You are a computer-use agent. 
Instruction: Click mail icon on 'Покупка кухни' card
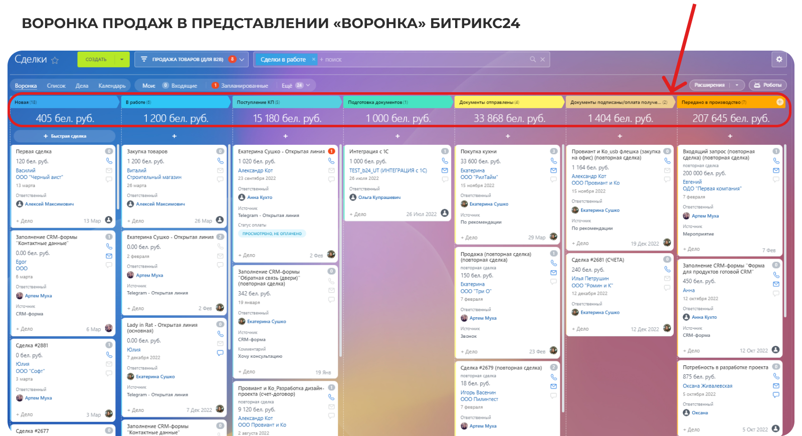click(x=553, y=170)
